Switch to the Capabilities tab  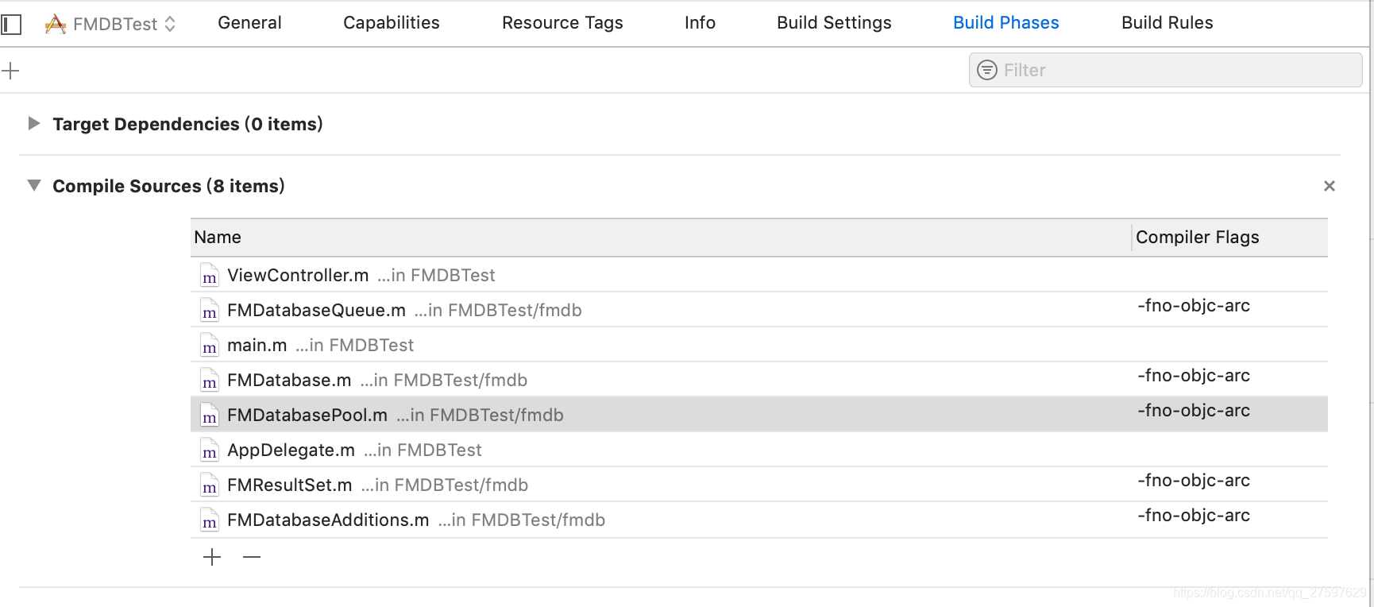(x=391, y=23)
